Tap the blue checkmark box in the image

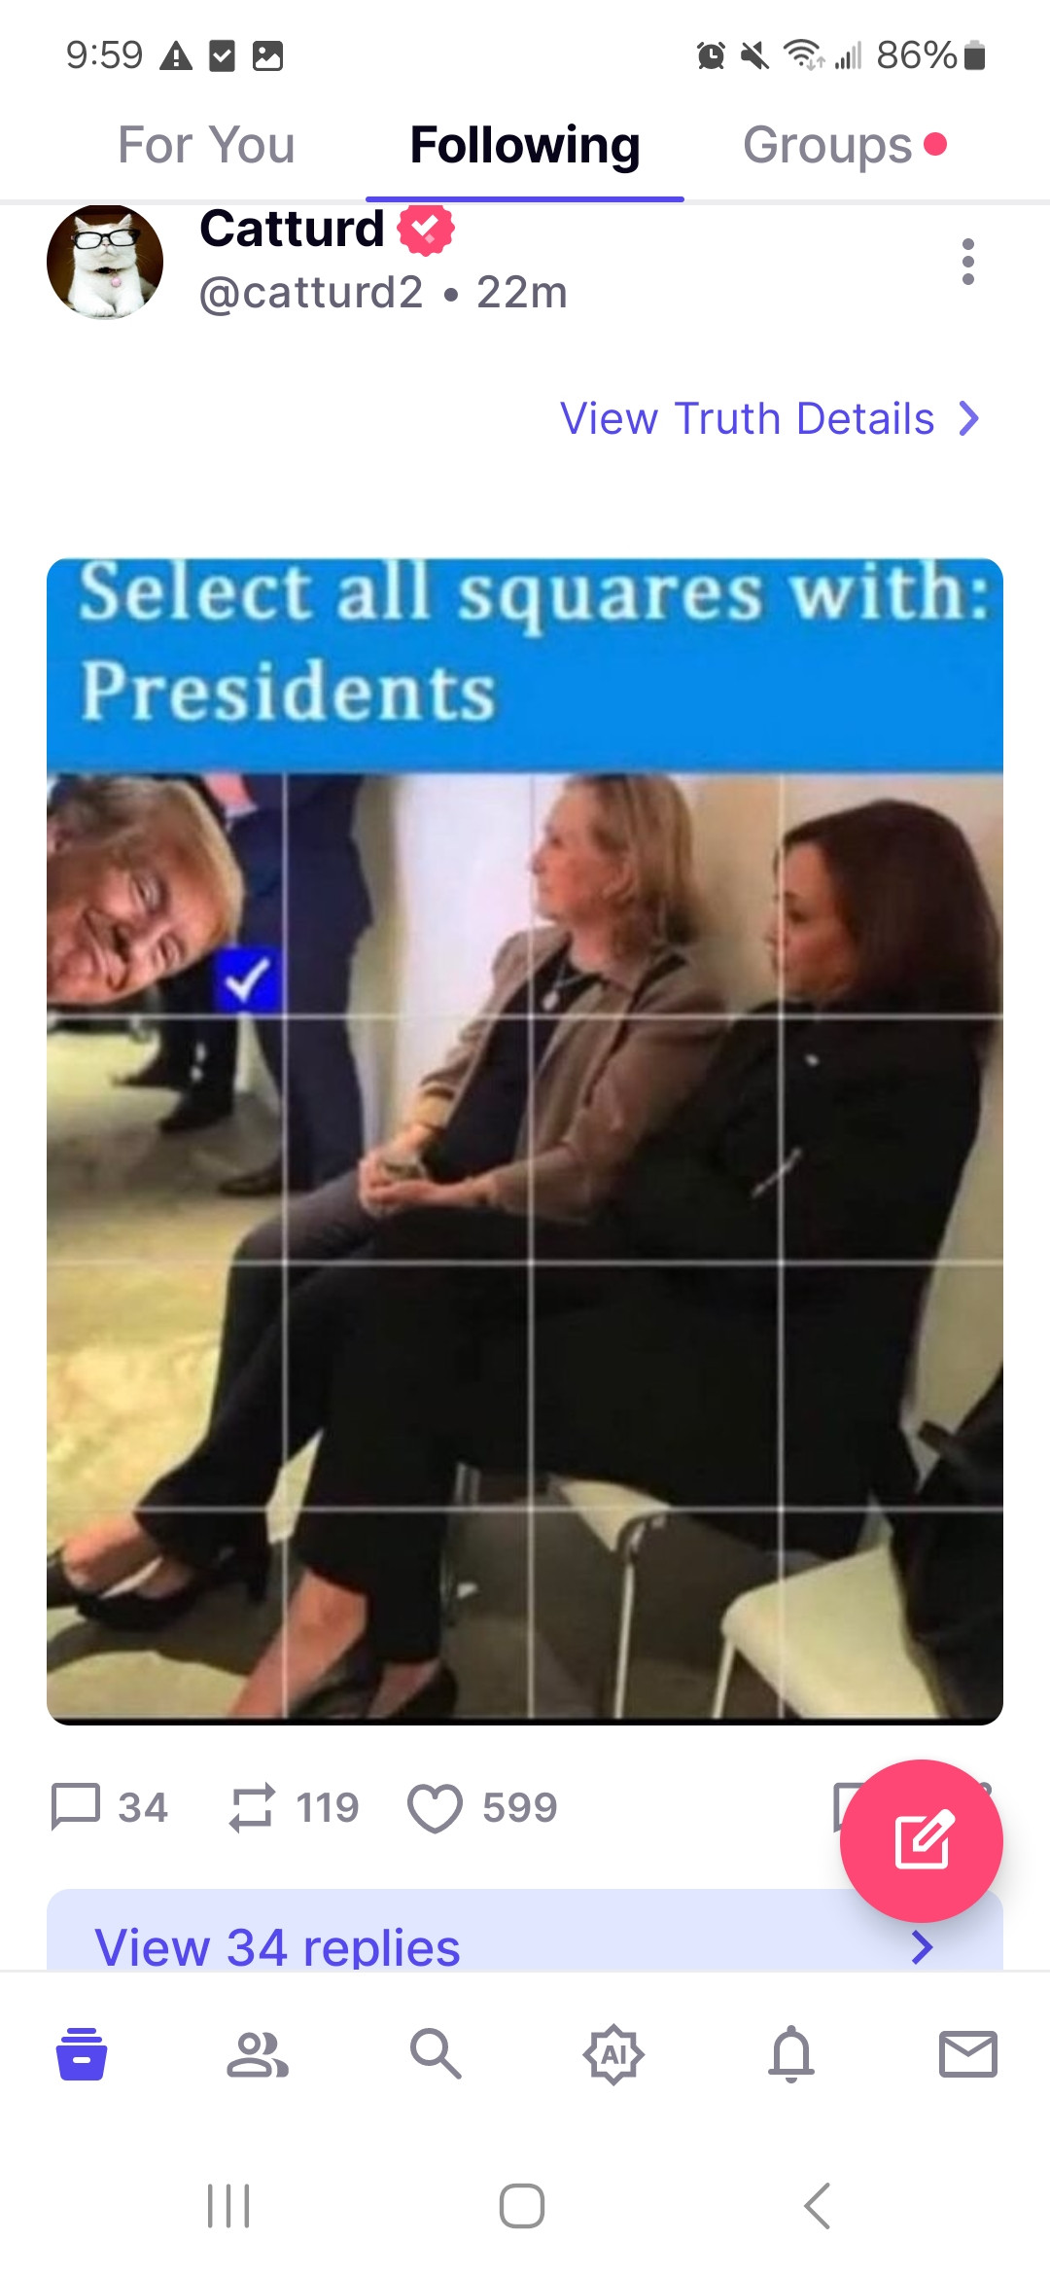247,979
